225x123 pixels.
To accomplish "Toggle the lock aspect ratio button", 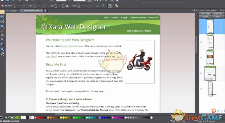I will (67, 6).
